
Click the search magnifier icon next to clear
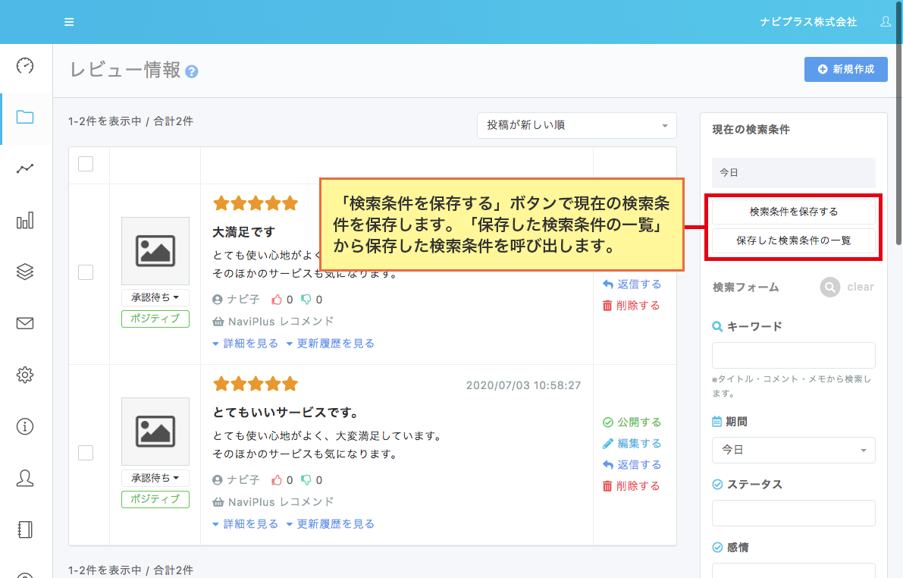point(830,287)
